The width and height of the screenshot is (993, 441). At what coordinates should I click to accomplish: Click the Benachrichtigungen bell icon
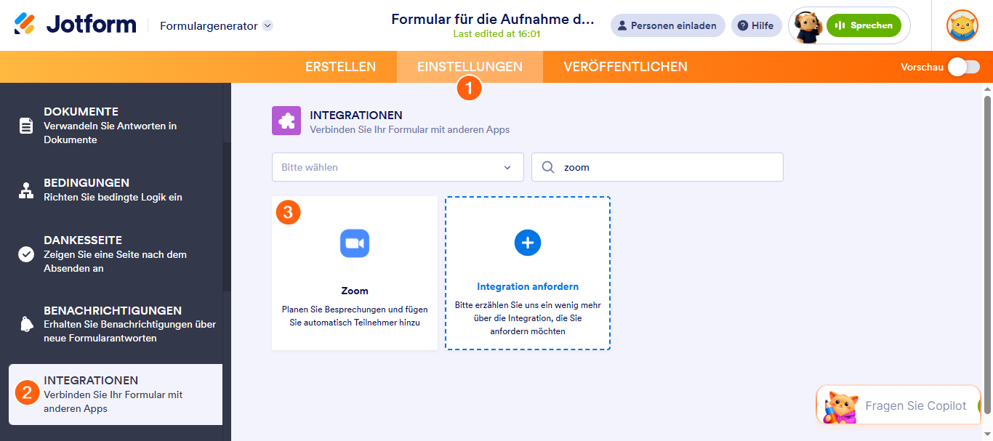[26, 324]
